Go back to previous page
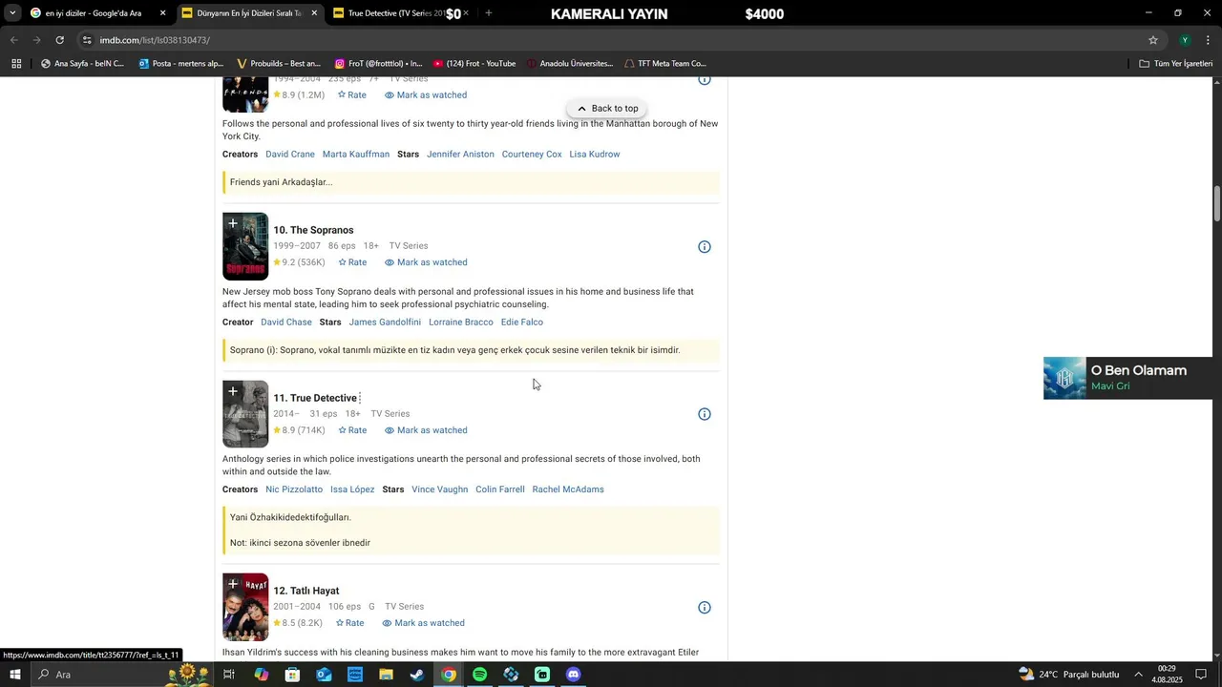This screenshot has width=1222, height=687. pos(13,40)
